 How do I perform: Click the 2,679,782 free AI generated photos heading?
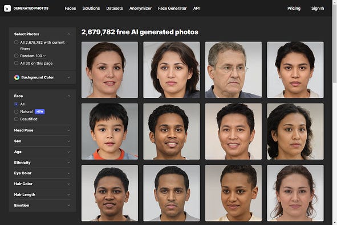click(x=140, y=32)
